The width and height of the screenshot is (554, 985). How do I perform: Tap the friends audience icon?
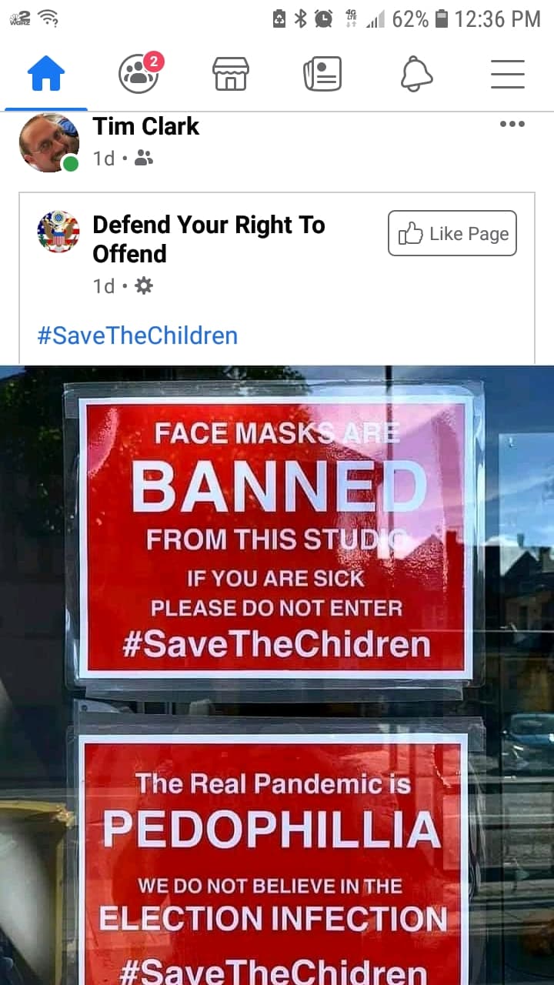144,158
